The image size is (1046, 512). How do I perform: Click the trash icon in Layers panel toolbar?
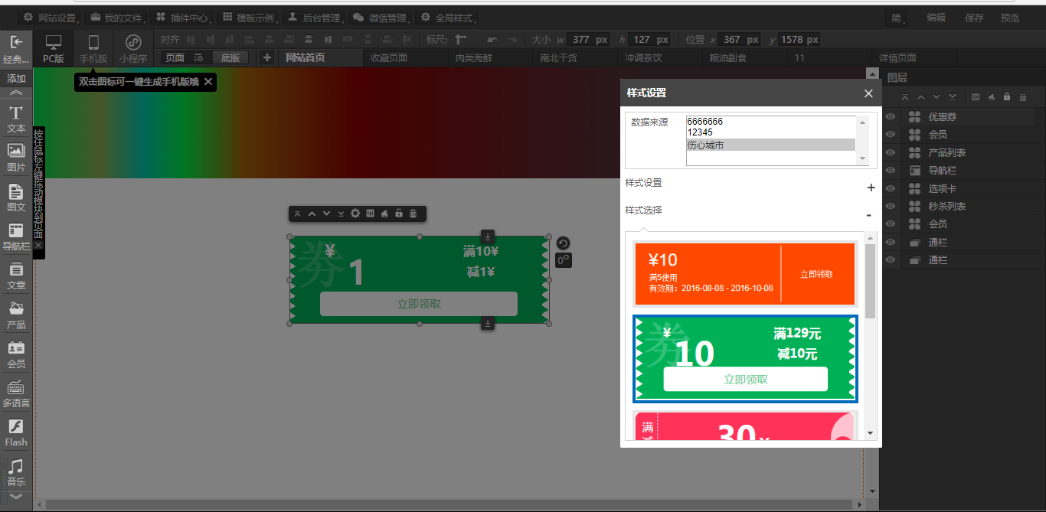click(x=1022, y=97)
